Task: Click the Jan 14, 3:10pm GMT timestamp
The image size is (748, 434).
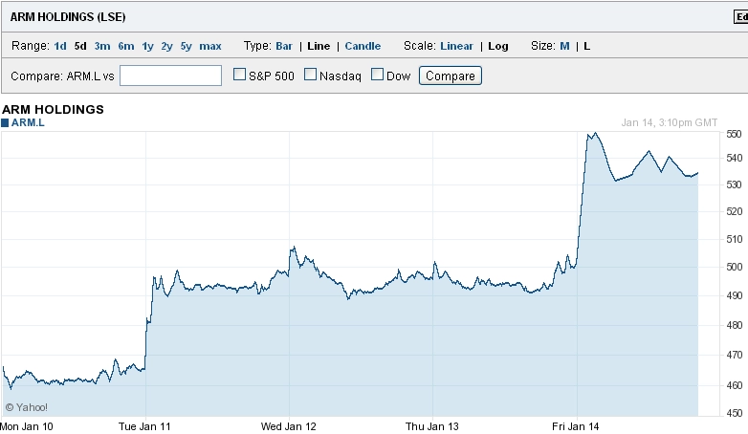Action: click(x=669, y=122)
